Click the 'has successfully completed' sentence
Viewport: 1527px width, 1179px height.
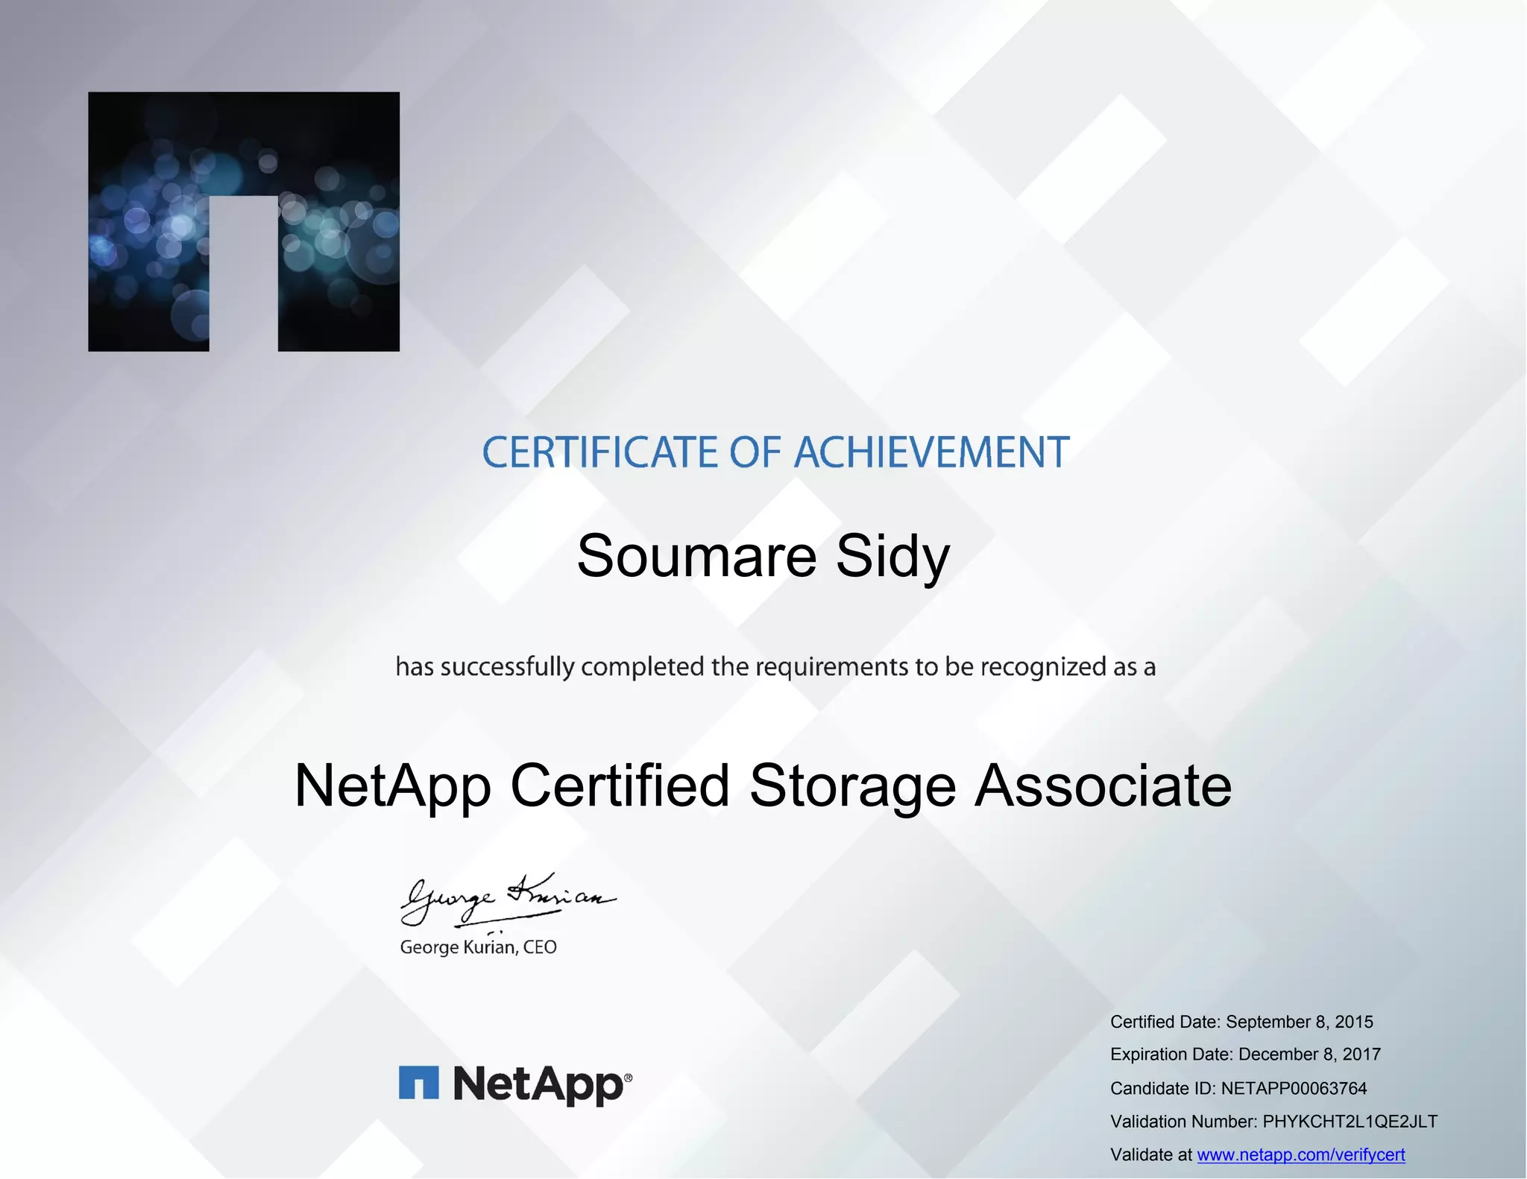pyautogui.click(x=775, y=666)
